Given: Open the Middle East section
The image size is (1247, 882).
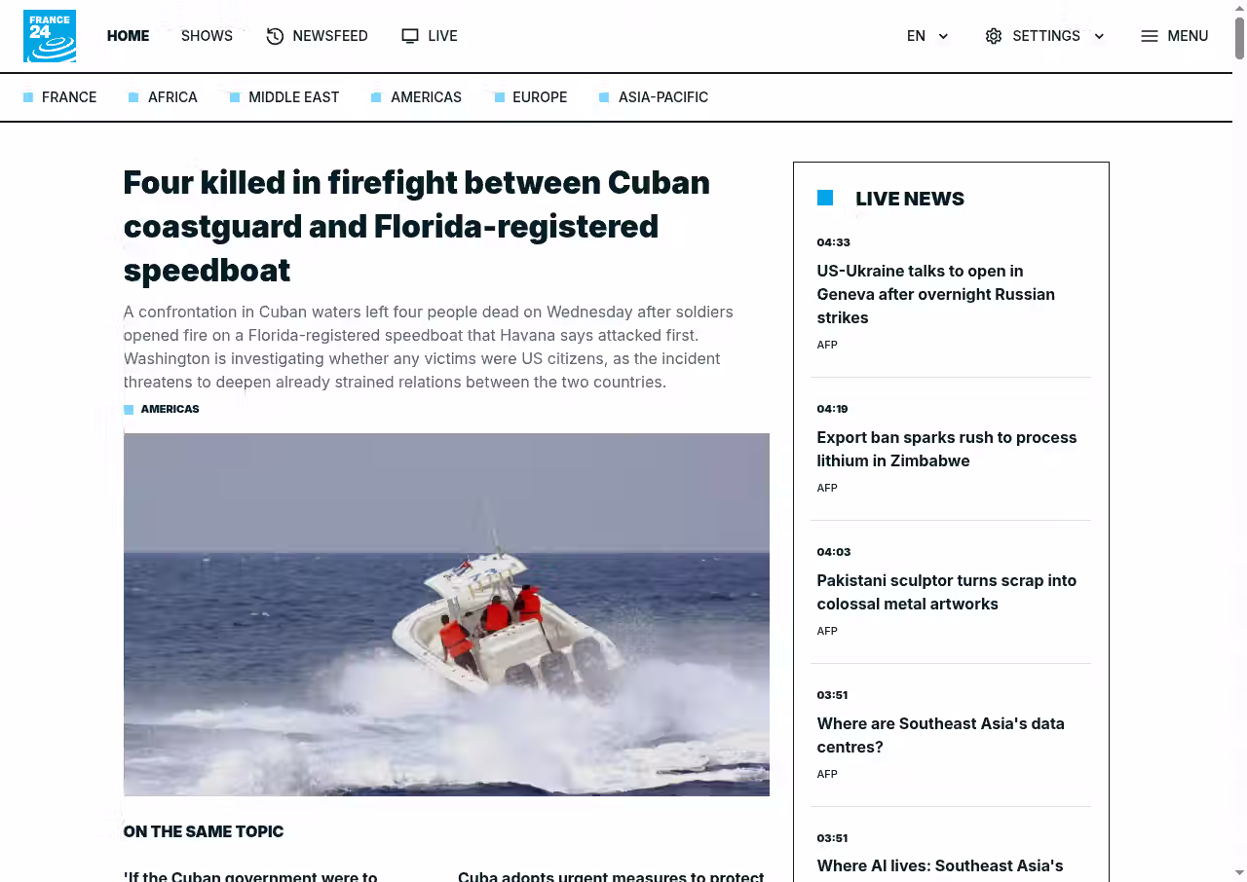Looking at the screenshot, I should pyautogui.click(x=293, y=97).
